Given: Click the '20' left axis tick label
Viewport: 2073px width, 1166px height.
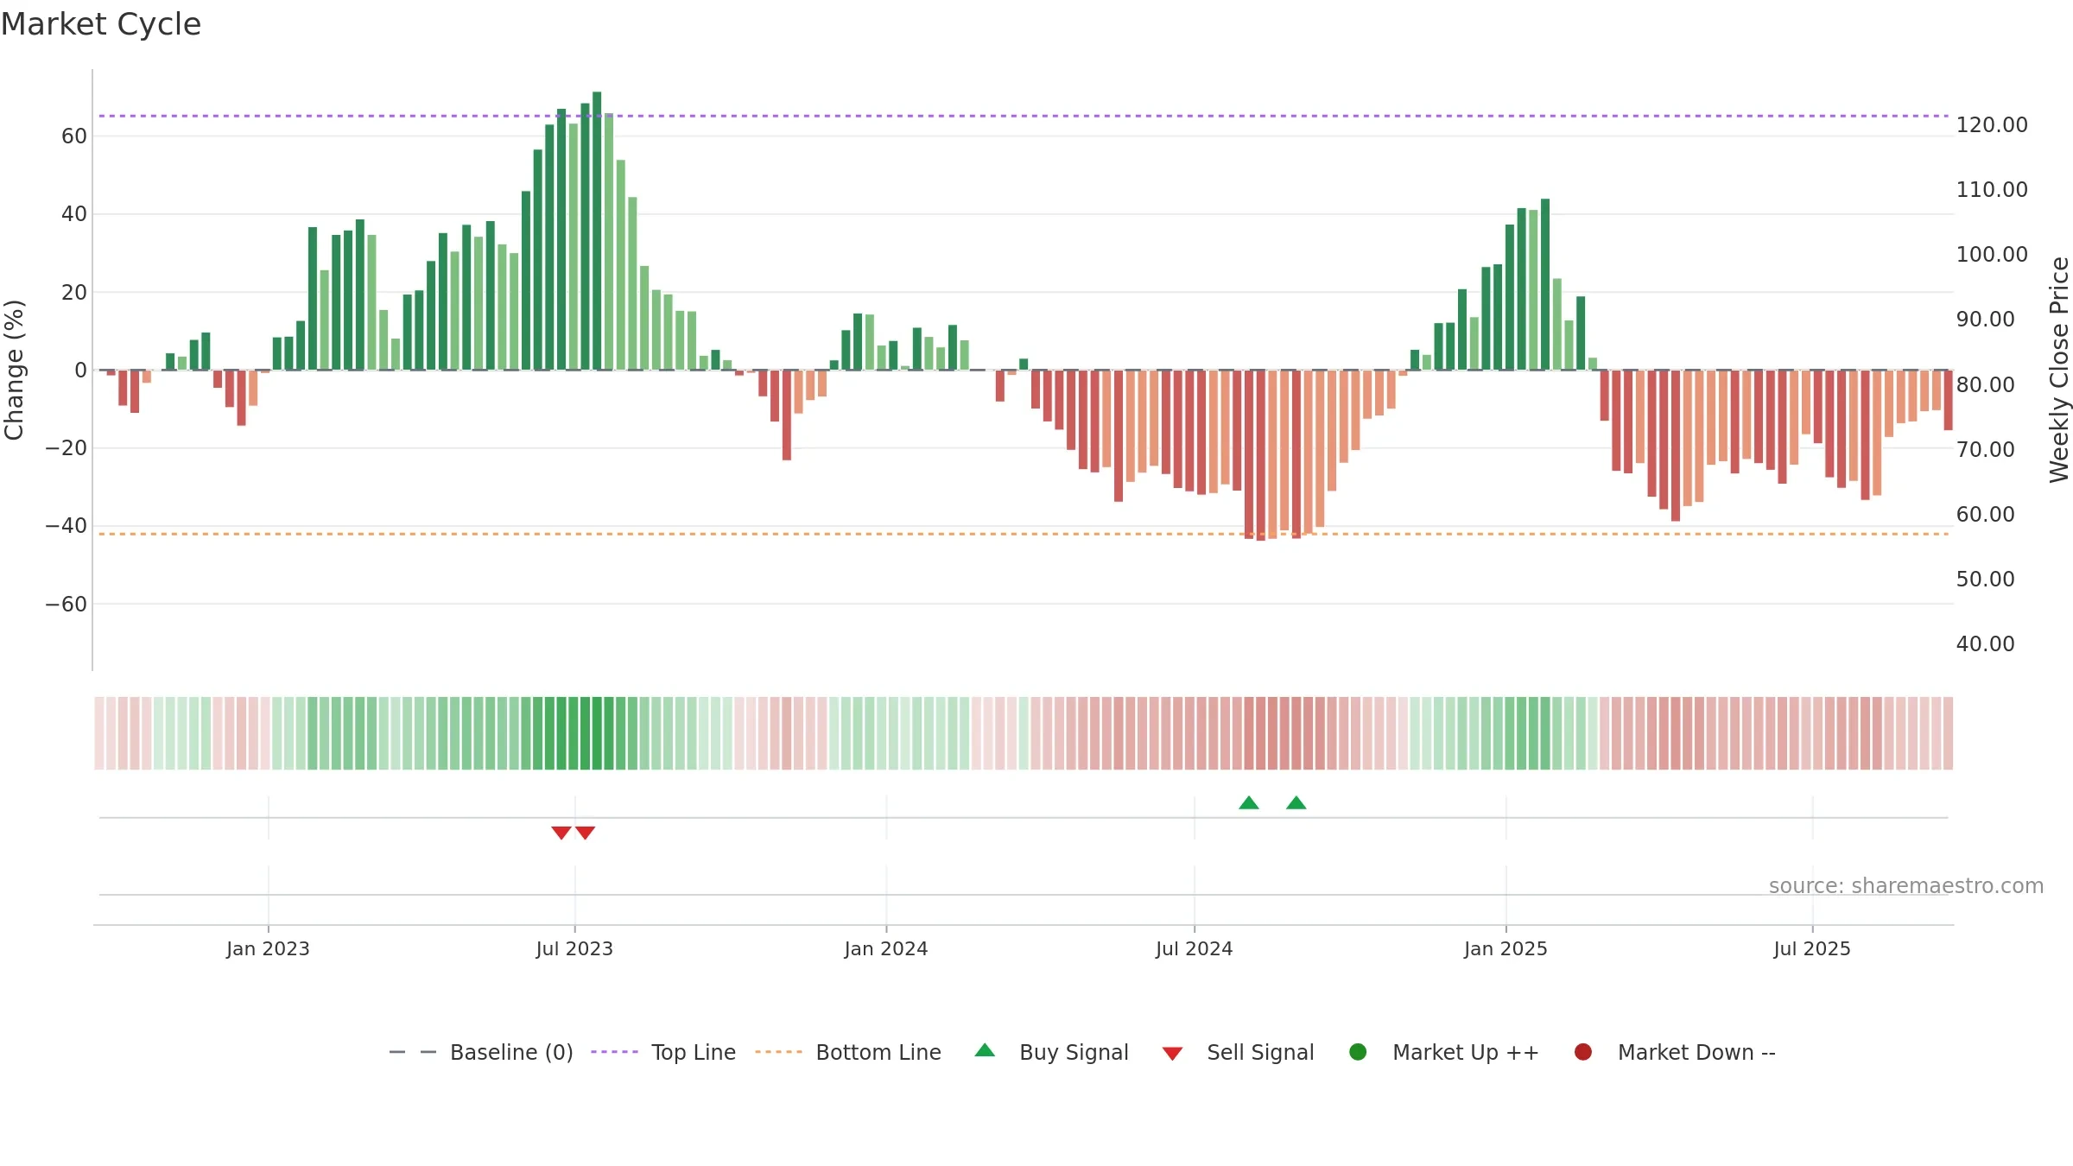Looking at the screenshot, I should pyautogui.click(x=74, y=292).
